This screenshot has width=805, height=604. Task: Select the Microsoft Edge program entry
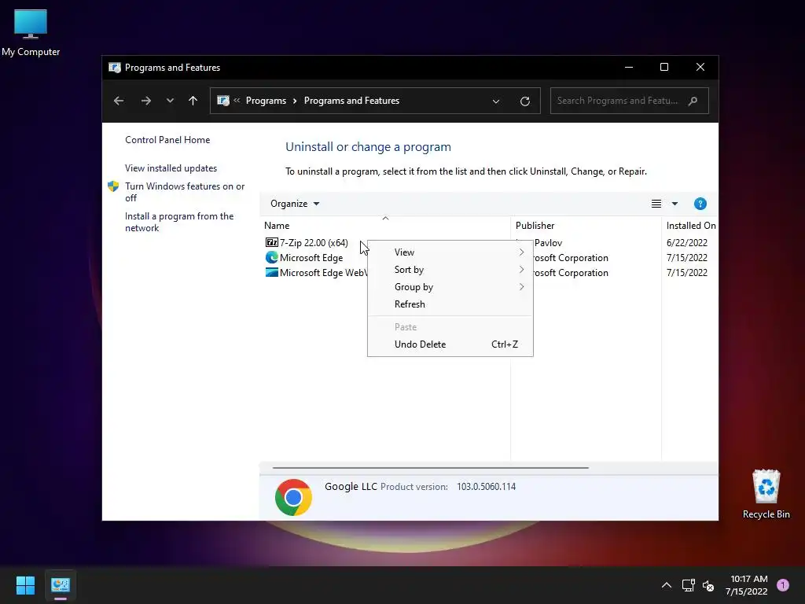coord(311,258)
